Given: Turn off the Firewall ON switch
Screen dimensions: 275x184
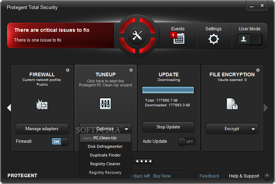Looking at the screenshot, I should pos(60,141).
